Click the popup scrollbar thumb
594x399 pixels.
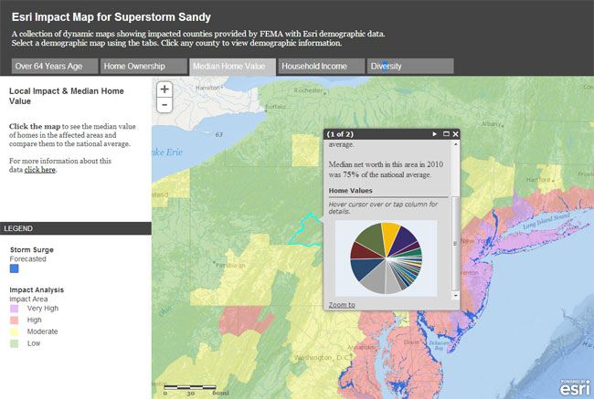click(455, 244)
